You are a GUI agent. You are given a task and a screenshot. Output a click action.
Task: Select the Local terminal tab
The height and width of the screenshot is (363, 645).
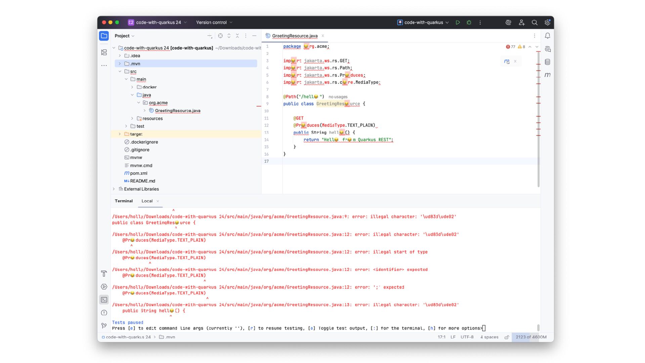point(147,201)
